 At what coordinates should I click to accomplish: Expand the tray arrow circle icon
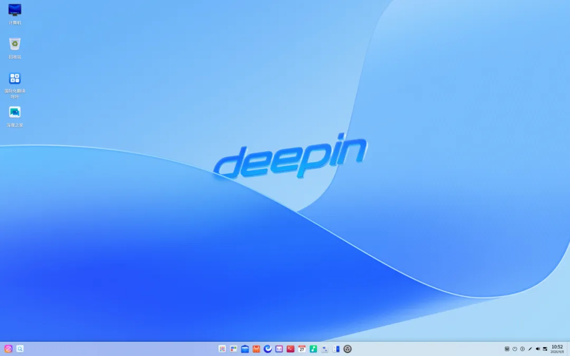522,349
